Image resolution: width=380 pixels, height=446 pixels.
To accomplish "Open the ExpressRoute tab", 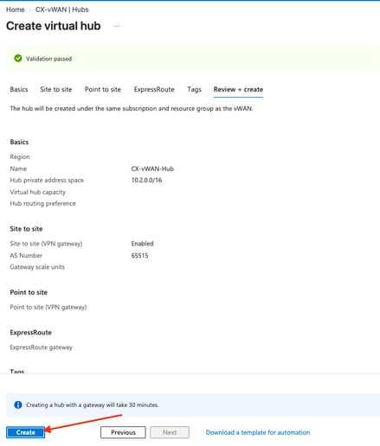I will click(154, 89).
